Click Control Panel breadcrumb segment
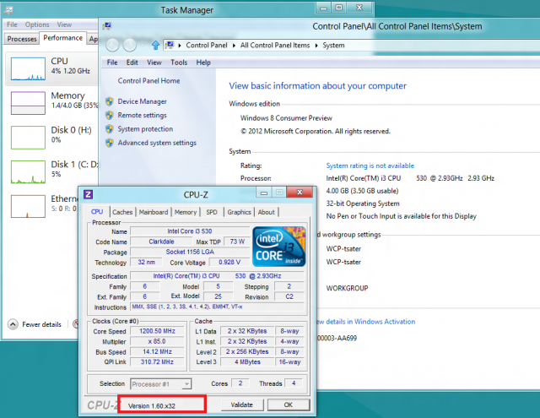The width and height of the screenshot is (540, 418). click(207, 45)
